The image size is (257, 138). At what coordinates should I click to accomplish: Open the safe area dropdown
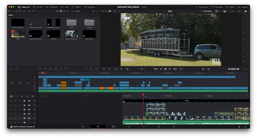coord(233,11)
